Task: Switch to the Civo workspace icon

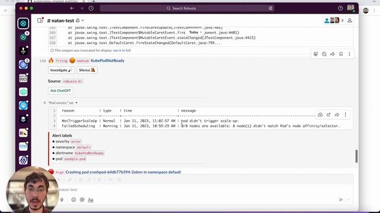Action: 23,146
